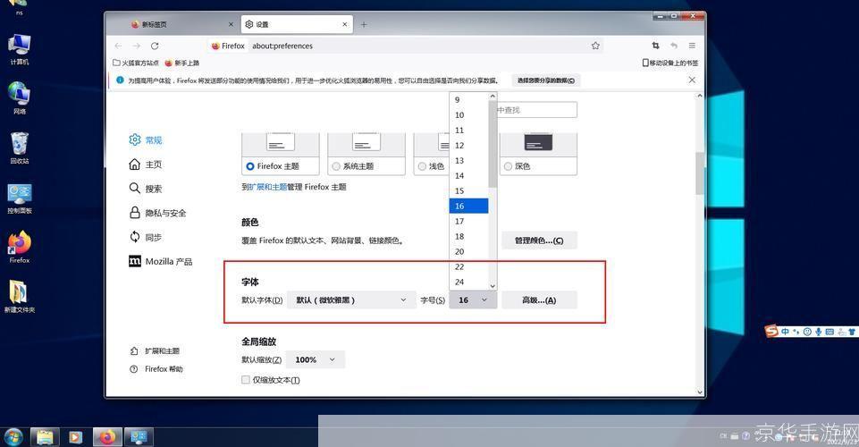Close the 新标签页 tab
Image resolution: width=859 pixels, height=447 pixels.
(231, 24)
